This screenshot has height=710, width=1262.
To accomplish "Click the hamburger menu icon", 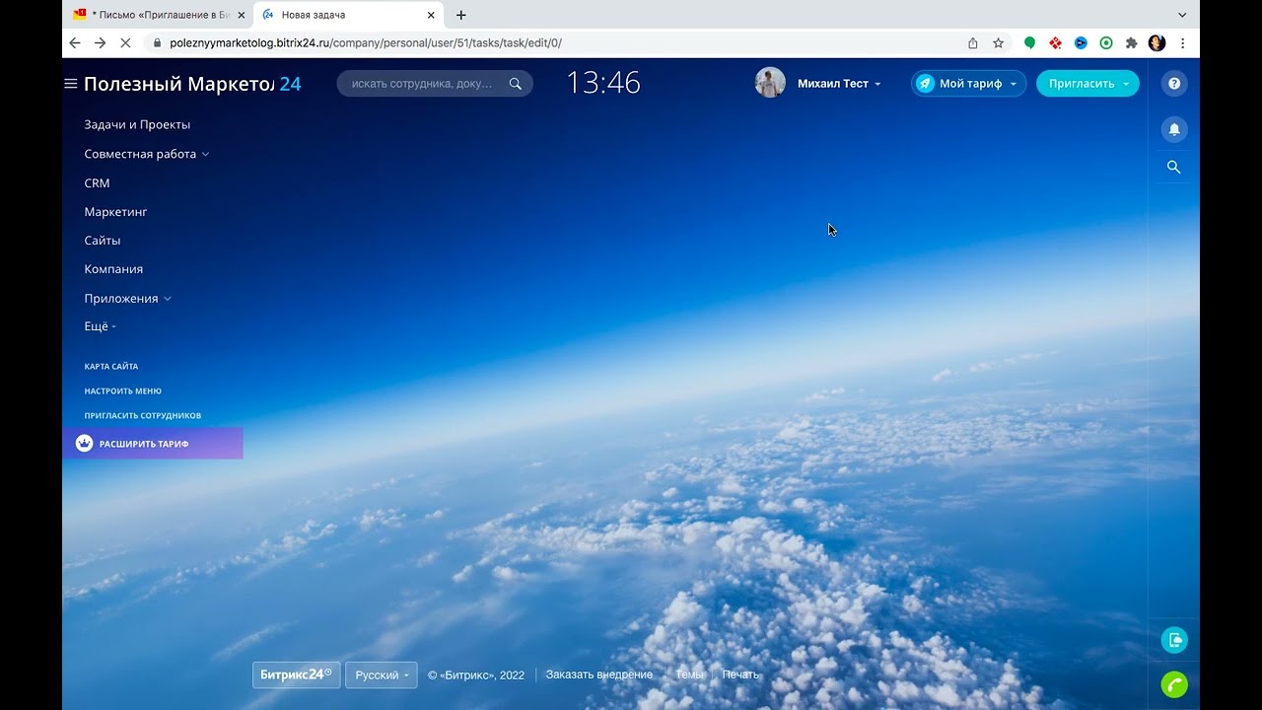I will [x=71, y=84].
